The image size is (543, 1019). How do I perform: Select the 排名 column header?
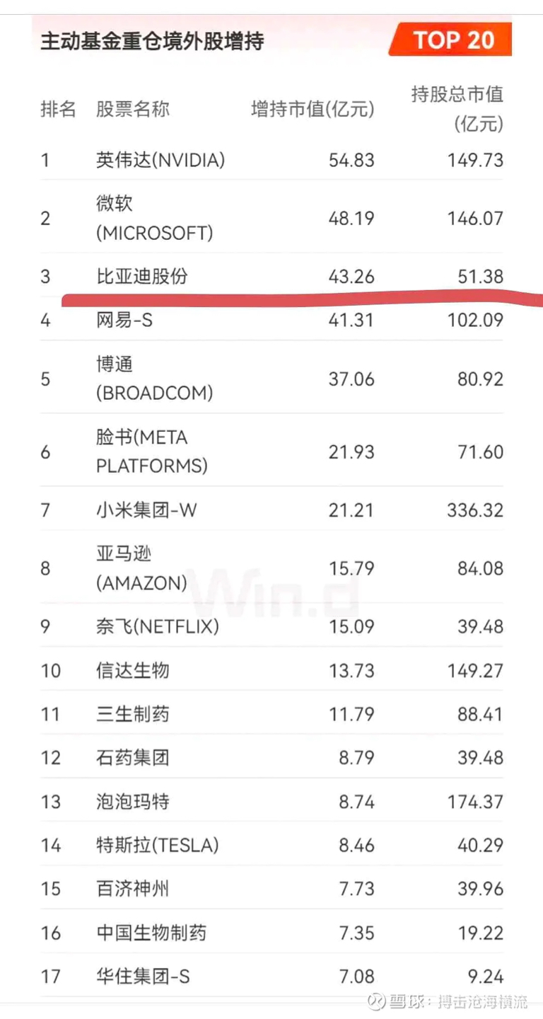click(x=58, y=109)
